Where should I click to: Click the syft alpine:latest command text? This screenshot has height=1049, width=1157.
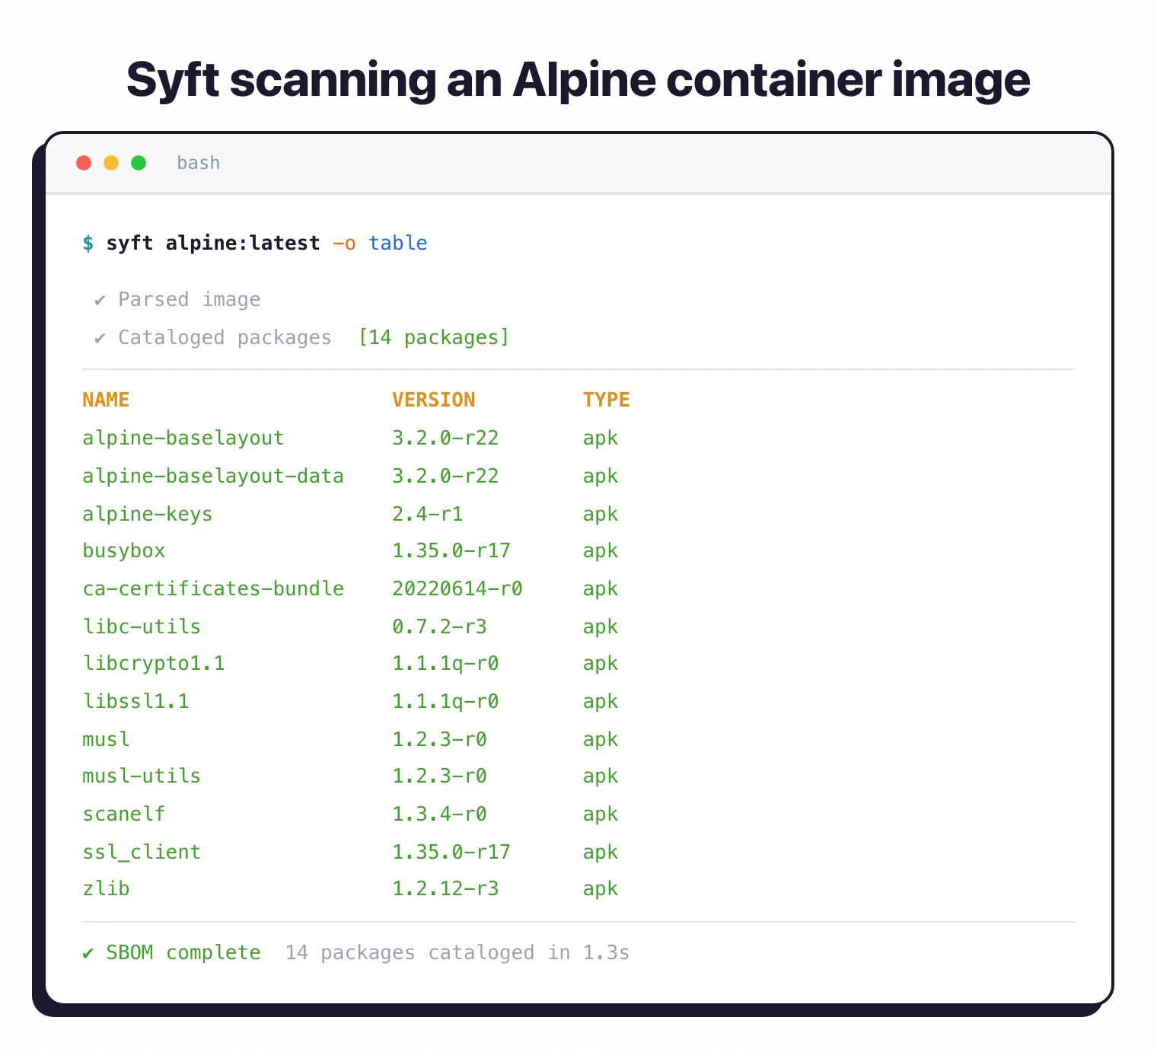pyautogui.click(x=213, y=243)
